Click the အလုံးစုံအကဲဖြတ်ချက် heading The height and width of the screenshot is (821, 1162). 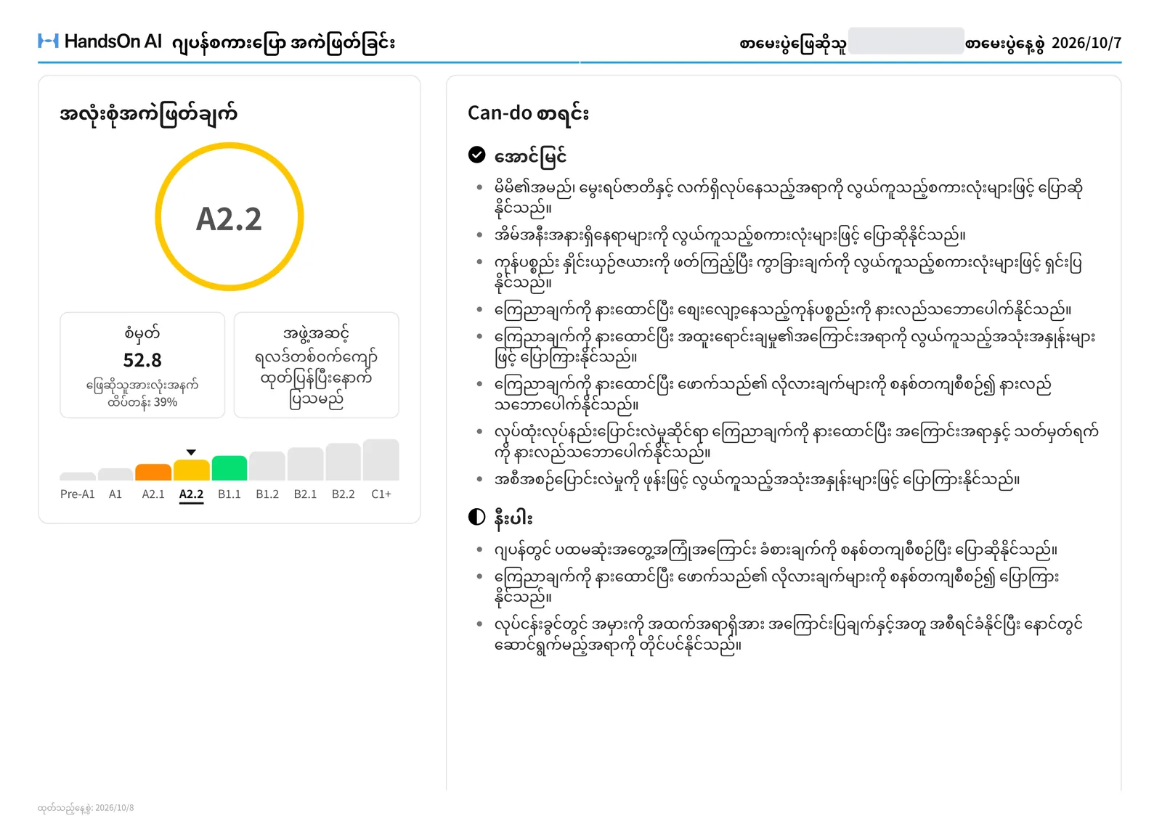[x=149, y=114]
